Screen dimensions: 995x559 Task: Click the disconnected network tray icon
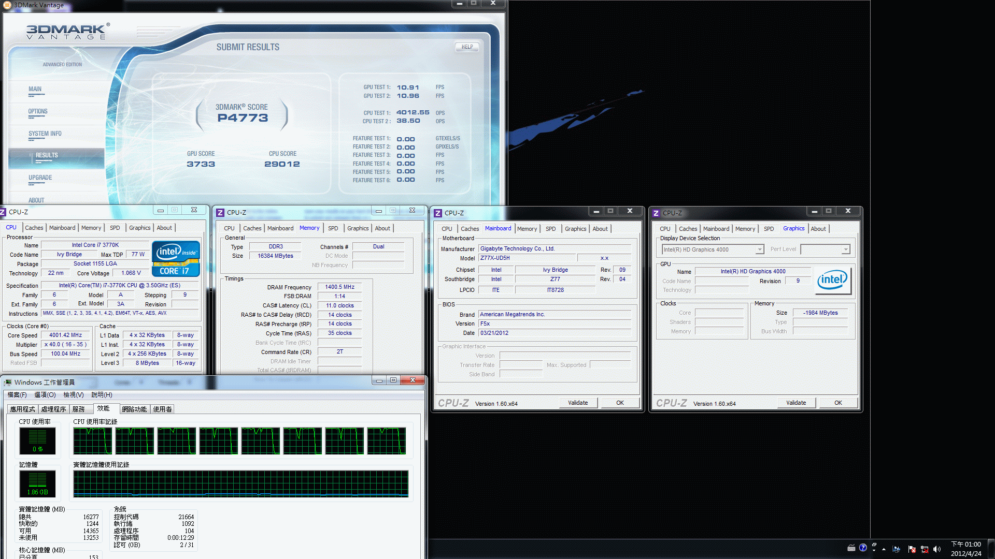click(x=925, y=549)
